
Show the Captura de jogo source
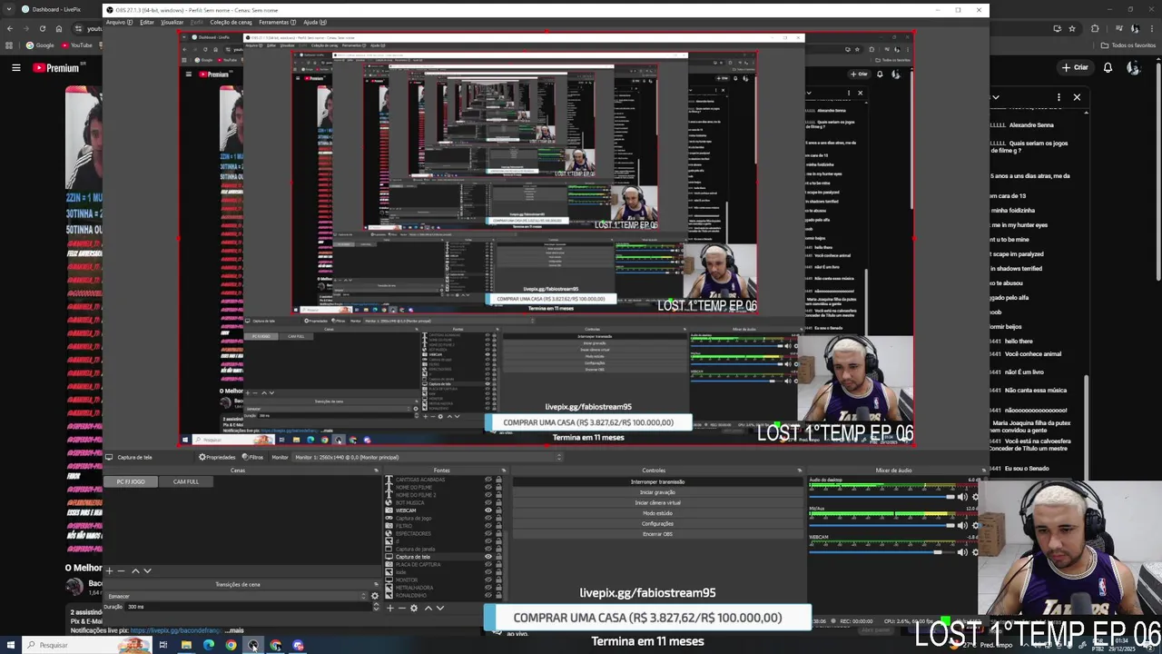point(487,518)
